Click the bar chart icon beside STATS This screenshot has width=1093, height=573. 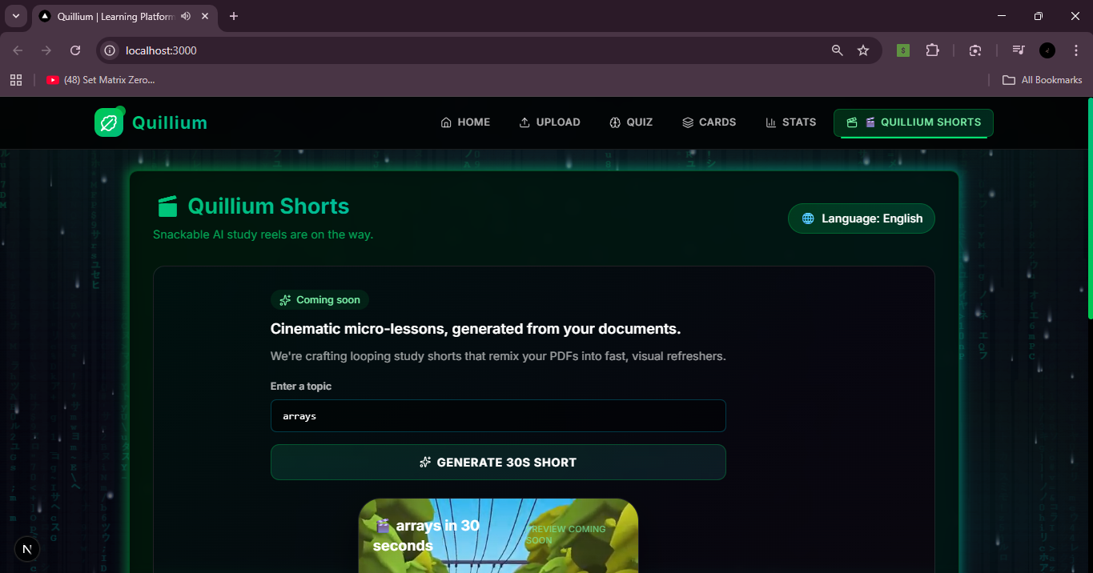pyautogui.click(x=771, y=122)
